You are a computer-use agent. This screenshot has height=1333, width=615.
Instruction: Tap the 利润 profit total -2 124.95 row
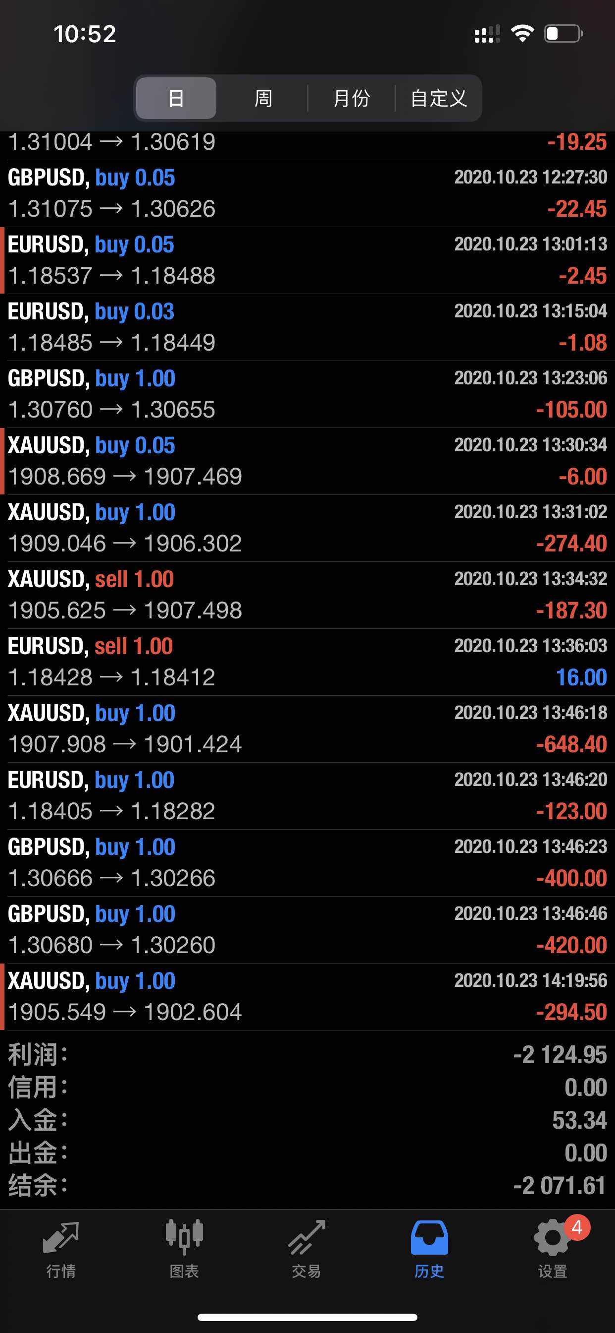[x=307, y=1055]
